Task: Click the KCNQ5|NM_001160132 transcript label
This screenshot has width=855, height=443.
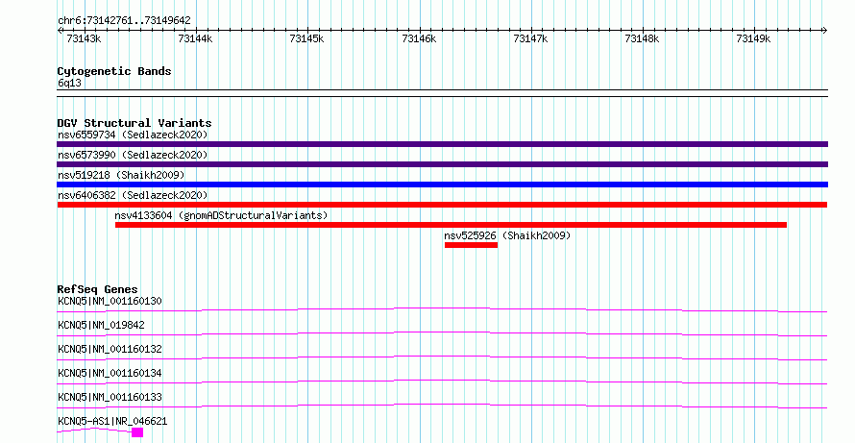Action: pyautogui.click(x=110, y=349)
